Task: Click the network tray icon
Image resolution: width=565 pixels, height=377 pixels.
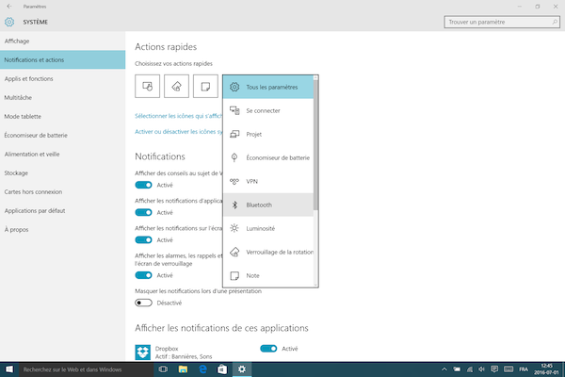Action: (470, 369)
